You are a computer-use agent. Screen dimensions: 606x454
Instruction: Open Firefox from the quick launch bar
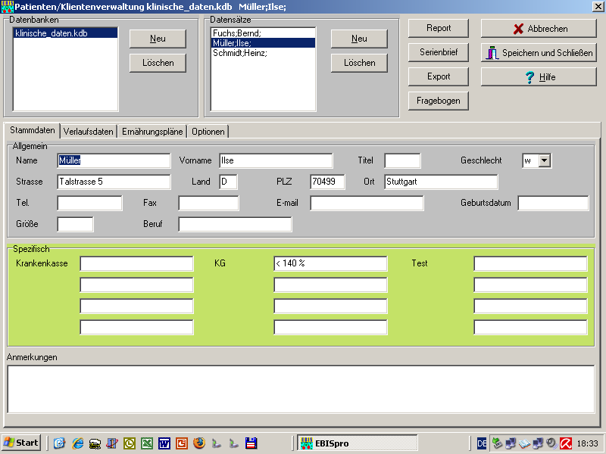click(x=199, y=443)
